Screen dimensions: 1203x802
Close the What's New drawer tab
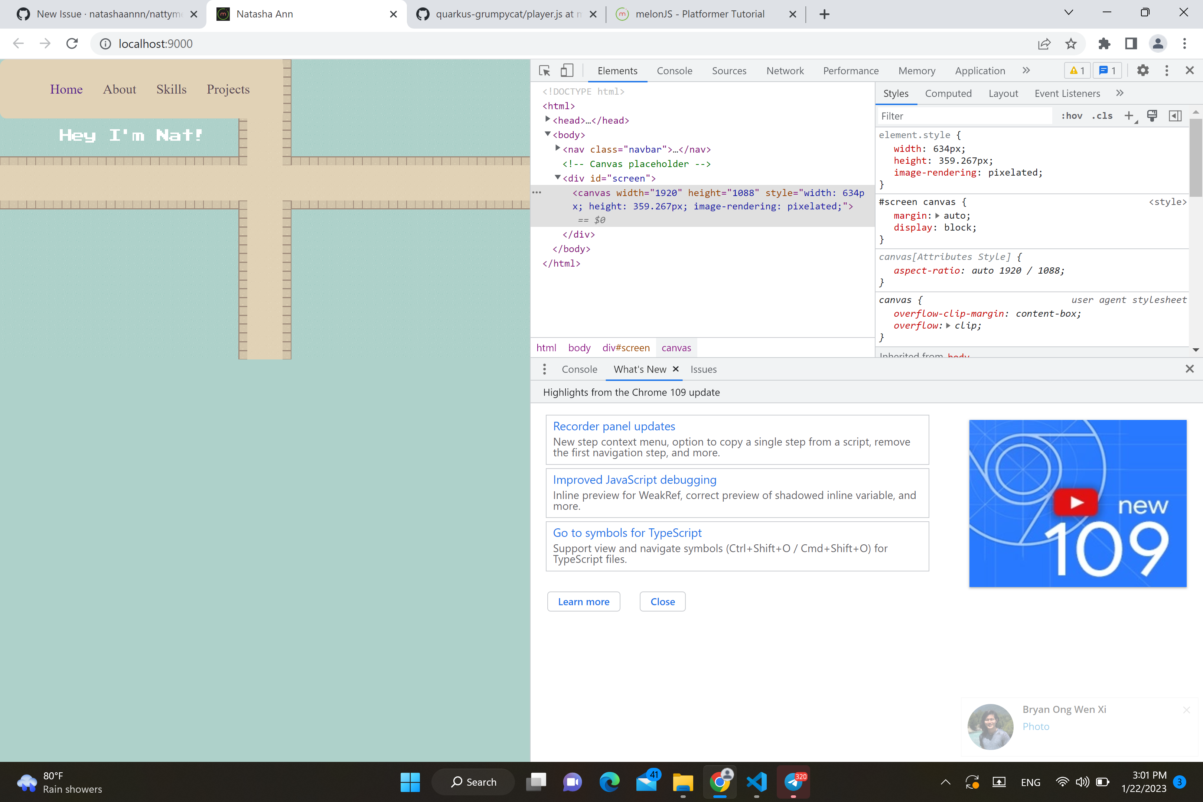coord(676,369)
